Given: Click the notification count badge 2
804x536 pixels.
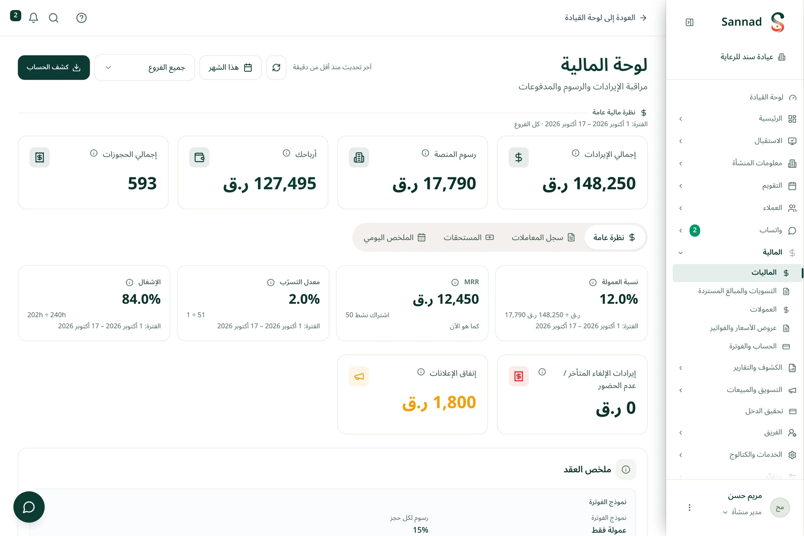Looking at the screenshot, I should [15, 15].
